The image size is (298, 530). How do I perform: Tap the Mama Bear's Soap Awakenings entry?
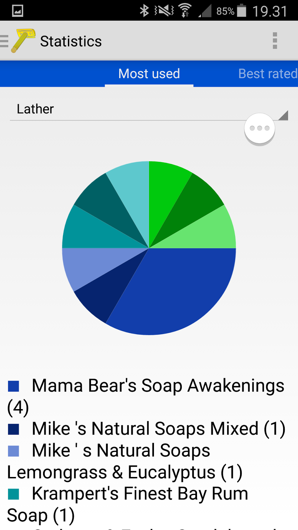click(x=158, y=386)
